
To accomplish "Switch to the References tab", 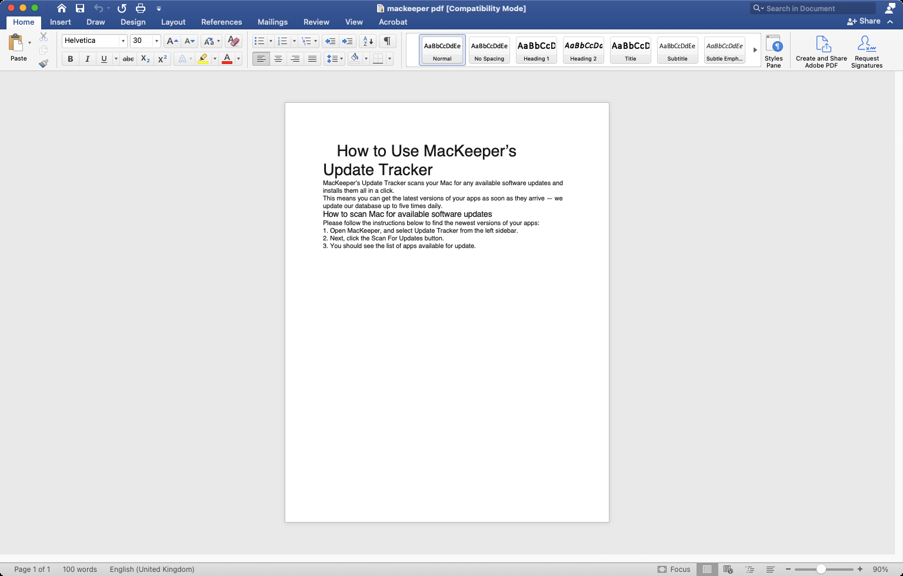I will (x=221, y=22).
